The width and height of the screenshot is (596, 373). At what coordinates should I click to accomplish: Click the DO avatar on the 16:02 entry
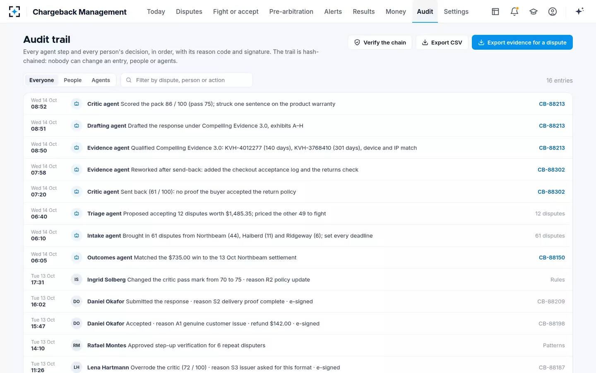[x=77, y=301]
